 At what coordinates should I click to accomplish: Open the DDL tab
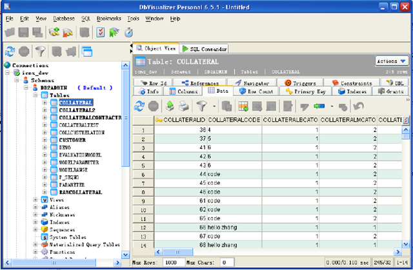tap(395, 82)
